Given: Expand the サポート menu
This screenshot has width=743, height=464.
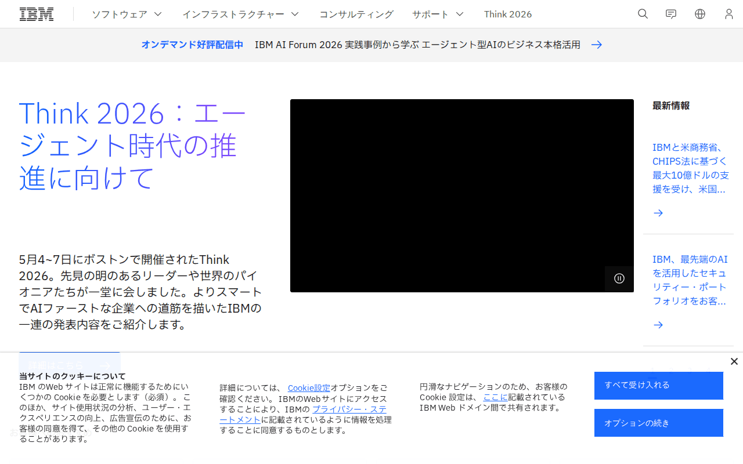Looking at the screenshot, I should (438, 14).
